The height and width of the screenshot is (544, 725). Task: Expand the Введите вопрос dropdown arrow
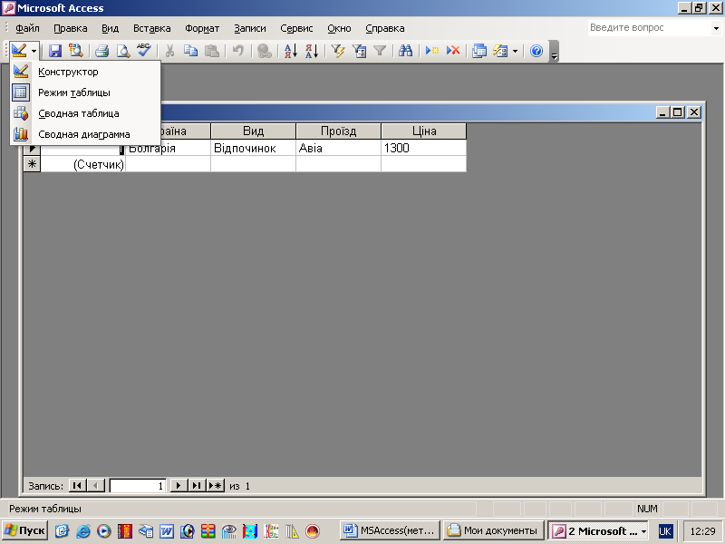pyautogui.click(x=716, y=28)
